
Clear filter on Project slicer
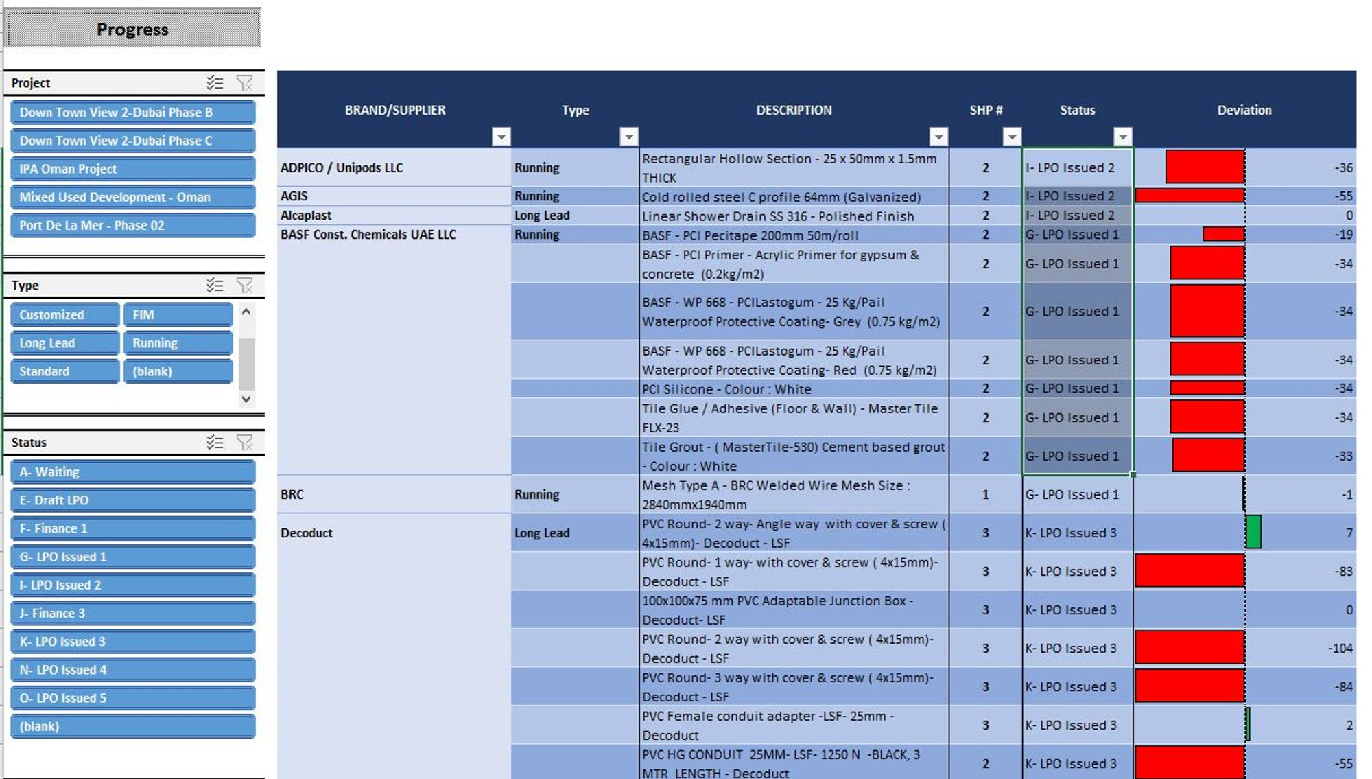244,83
